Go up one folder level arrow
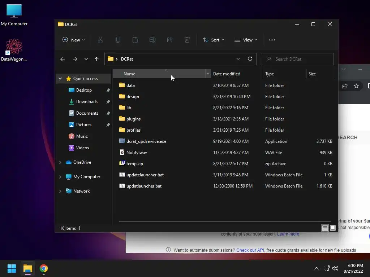Viewport: 370px width, 277px height. [x=96, y=59]
